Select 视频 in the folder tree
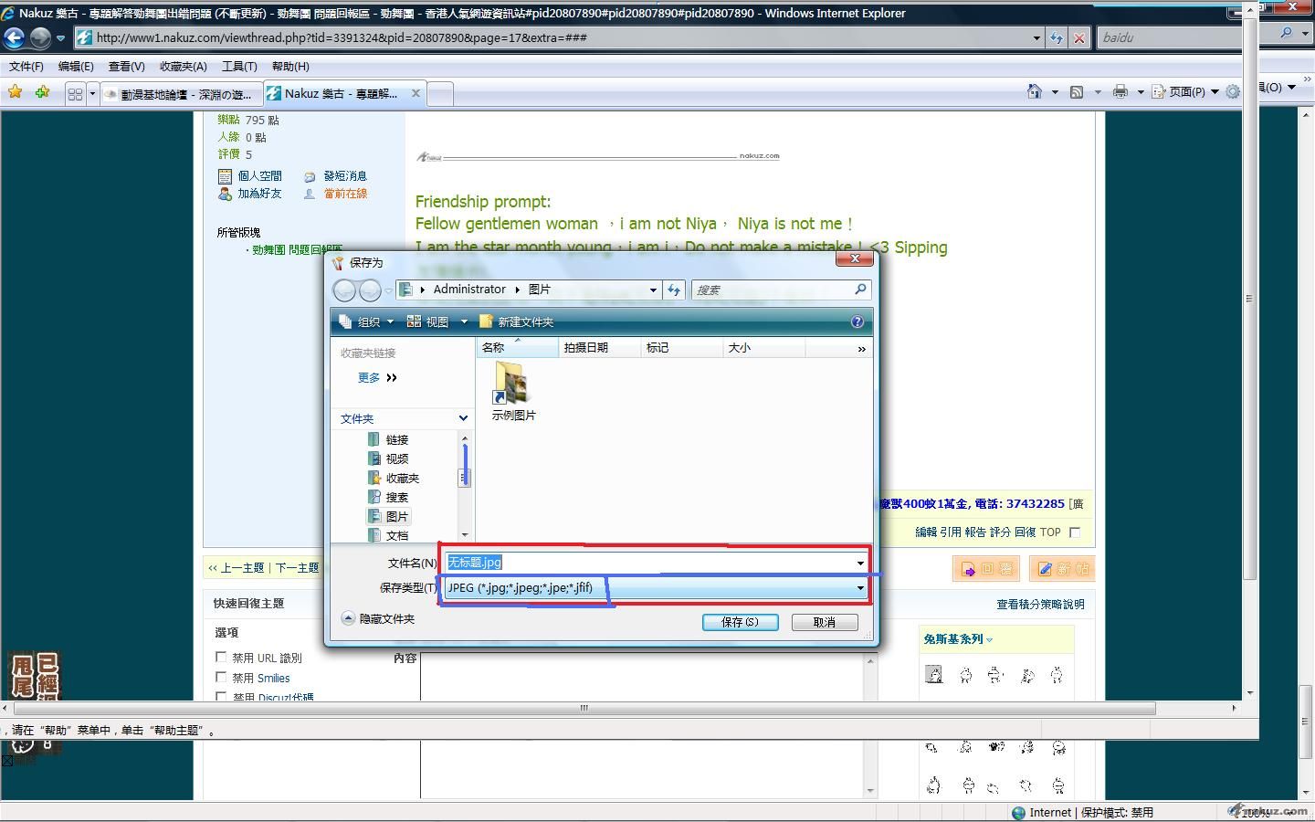Viewport: 1315px width, 822px height. point(389,459)
